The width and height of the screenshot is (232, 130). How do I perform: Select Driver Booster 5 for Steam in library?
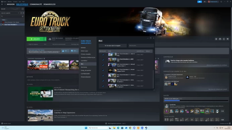point(12,22)
